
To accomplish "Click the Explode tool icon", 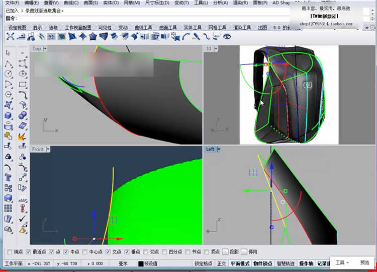I will tap(23, 136).
